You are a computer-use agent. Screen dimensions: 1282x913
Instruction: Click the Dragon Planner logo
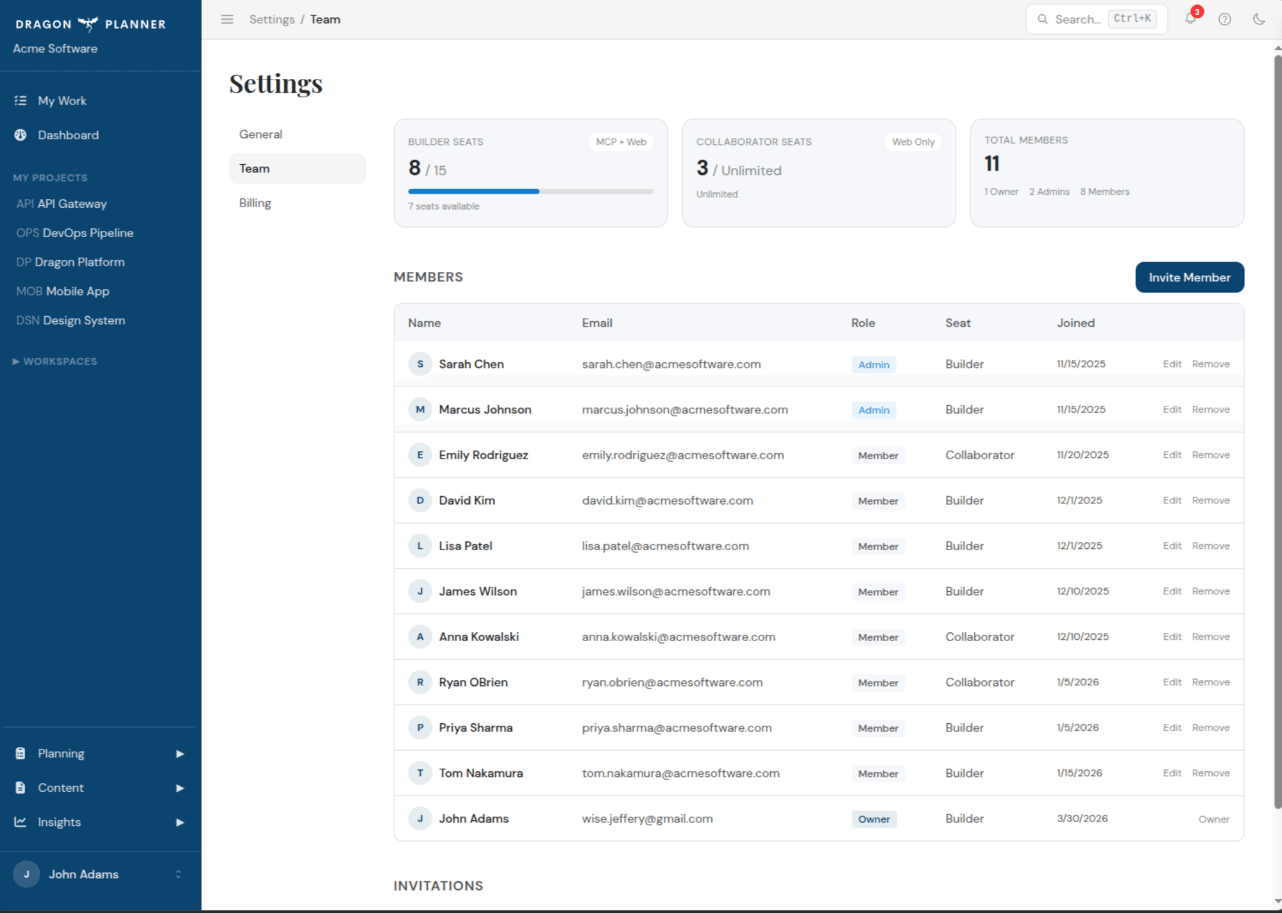[x=89, y=24]
